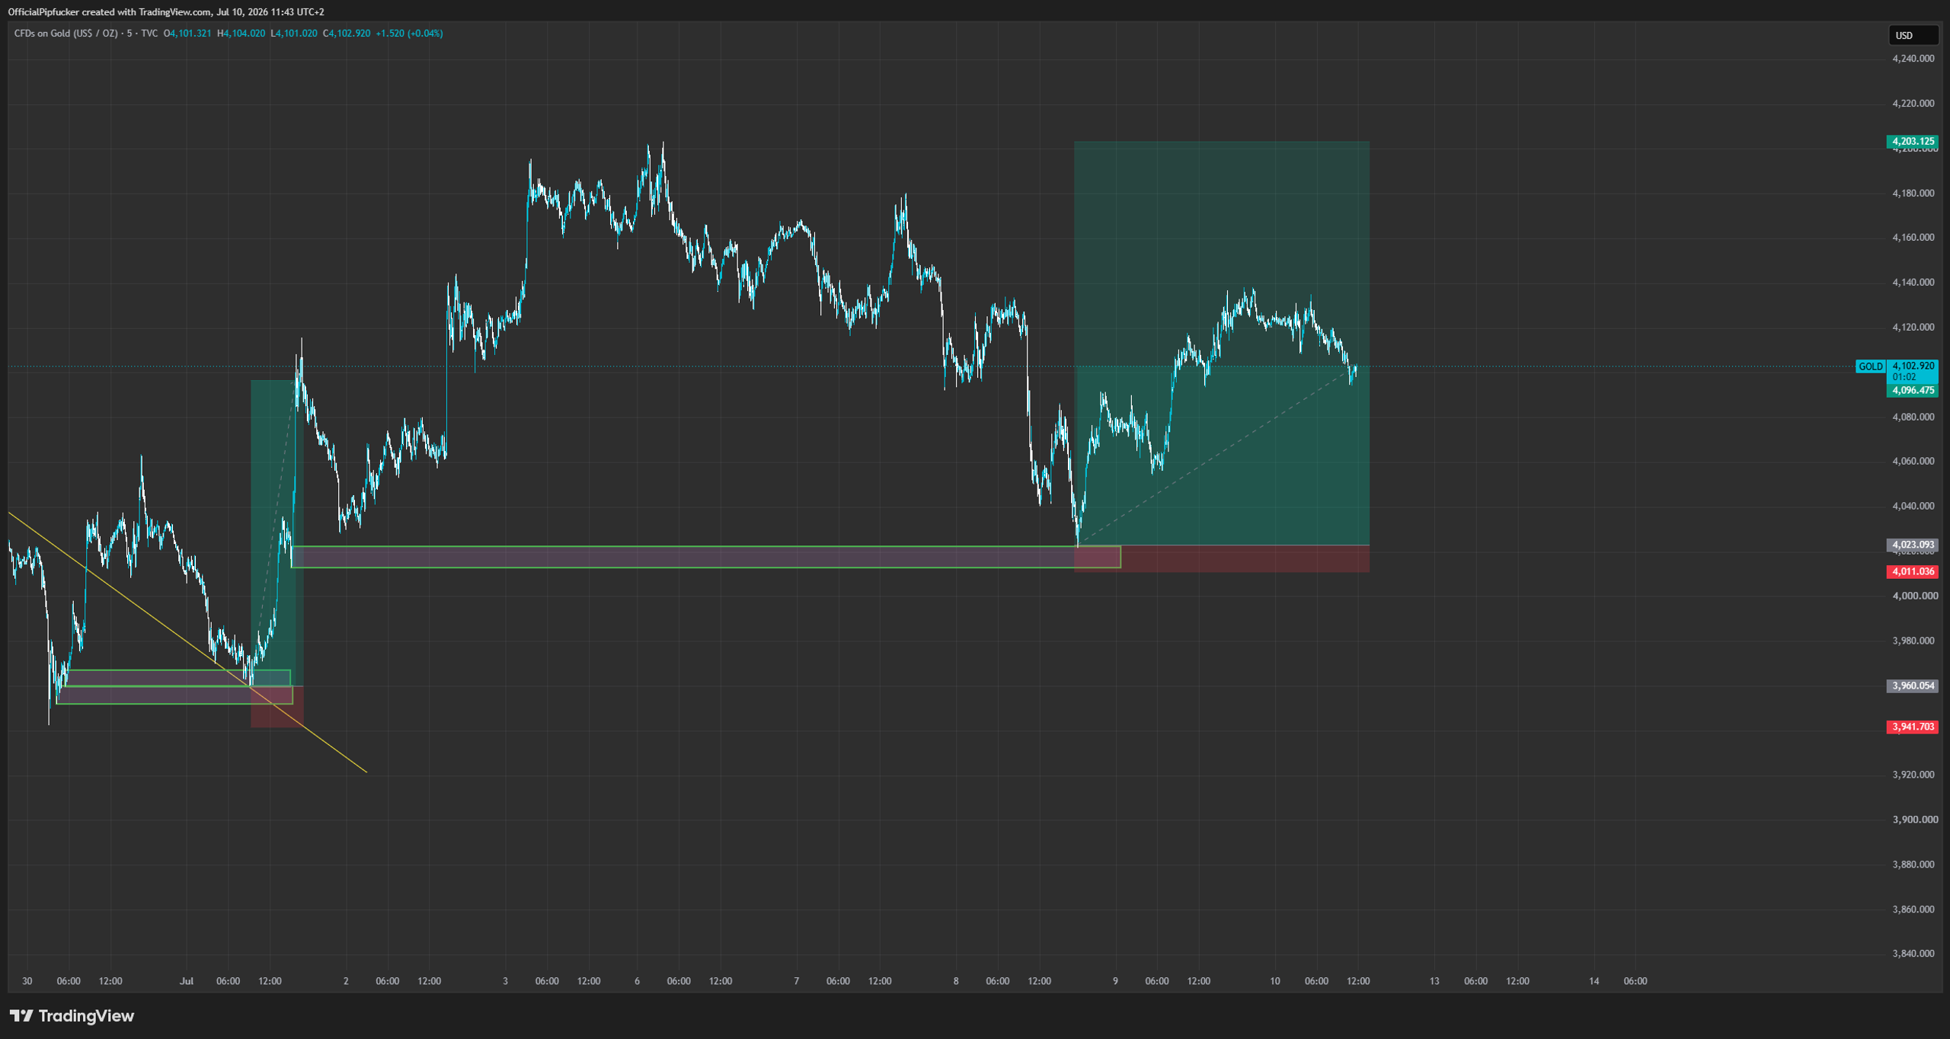Click the 4,240.000 price axis label
This screenshot has height=1039, width=1950.
click(1913, 59)
